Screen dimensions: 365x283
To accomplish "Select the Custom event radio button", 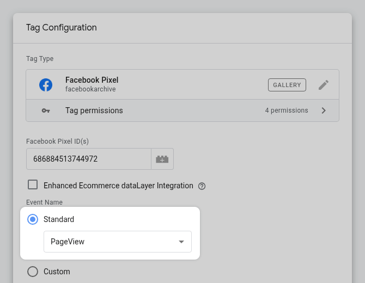I will pos(33,272).
